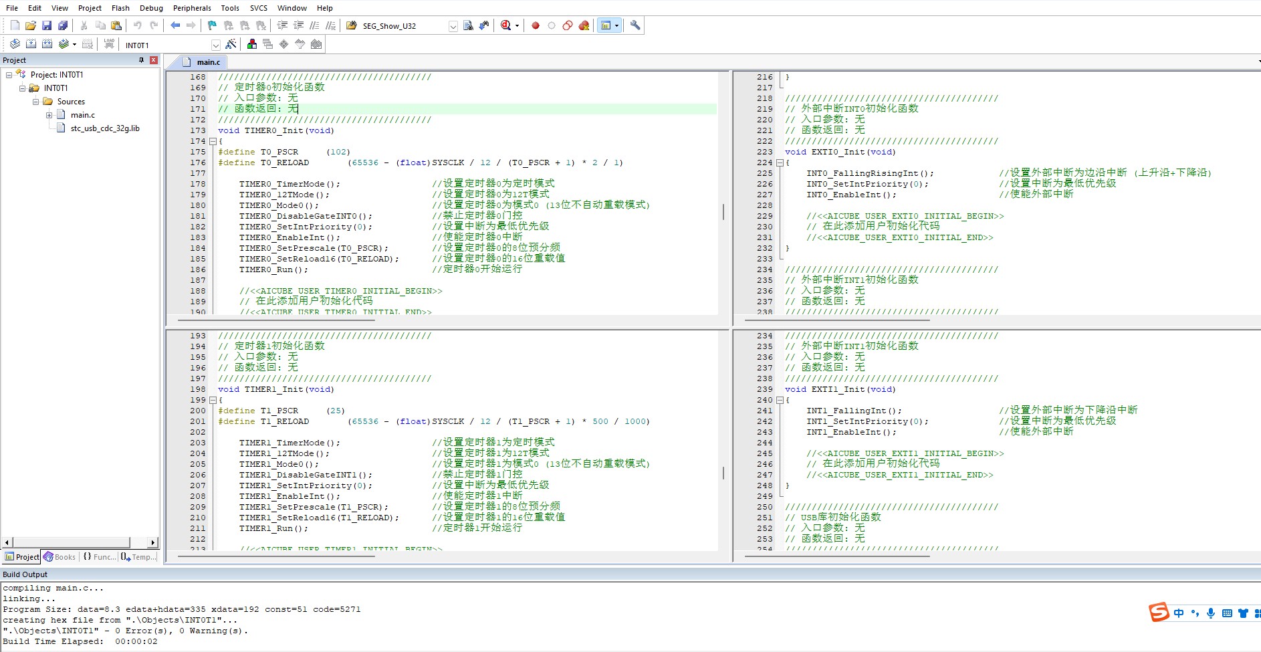The height and width of the screenshot is (652, 1261).
Task: Switch to the Books panel tab
Action: click(x=60, y=556)
